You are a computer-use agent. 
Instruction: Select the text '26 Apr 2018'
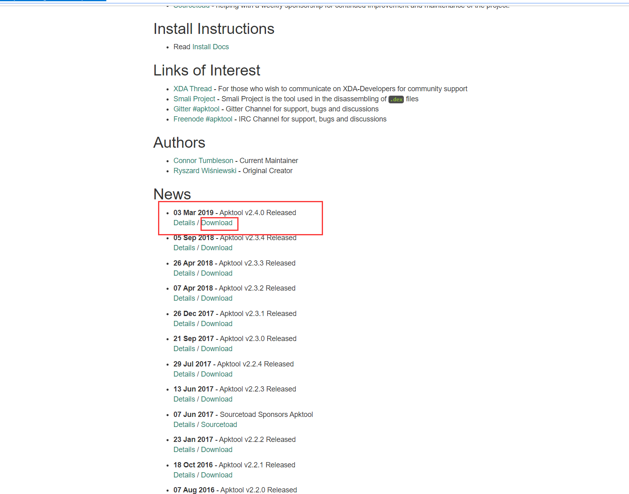pos(193,263)
